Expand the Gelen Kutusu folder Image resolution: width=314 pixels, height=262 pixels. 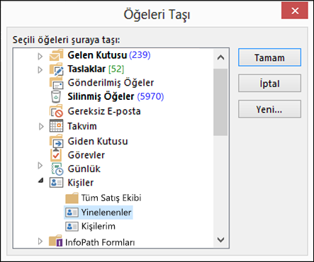(40, 56)
